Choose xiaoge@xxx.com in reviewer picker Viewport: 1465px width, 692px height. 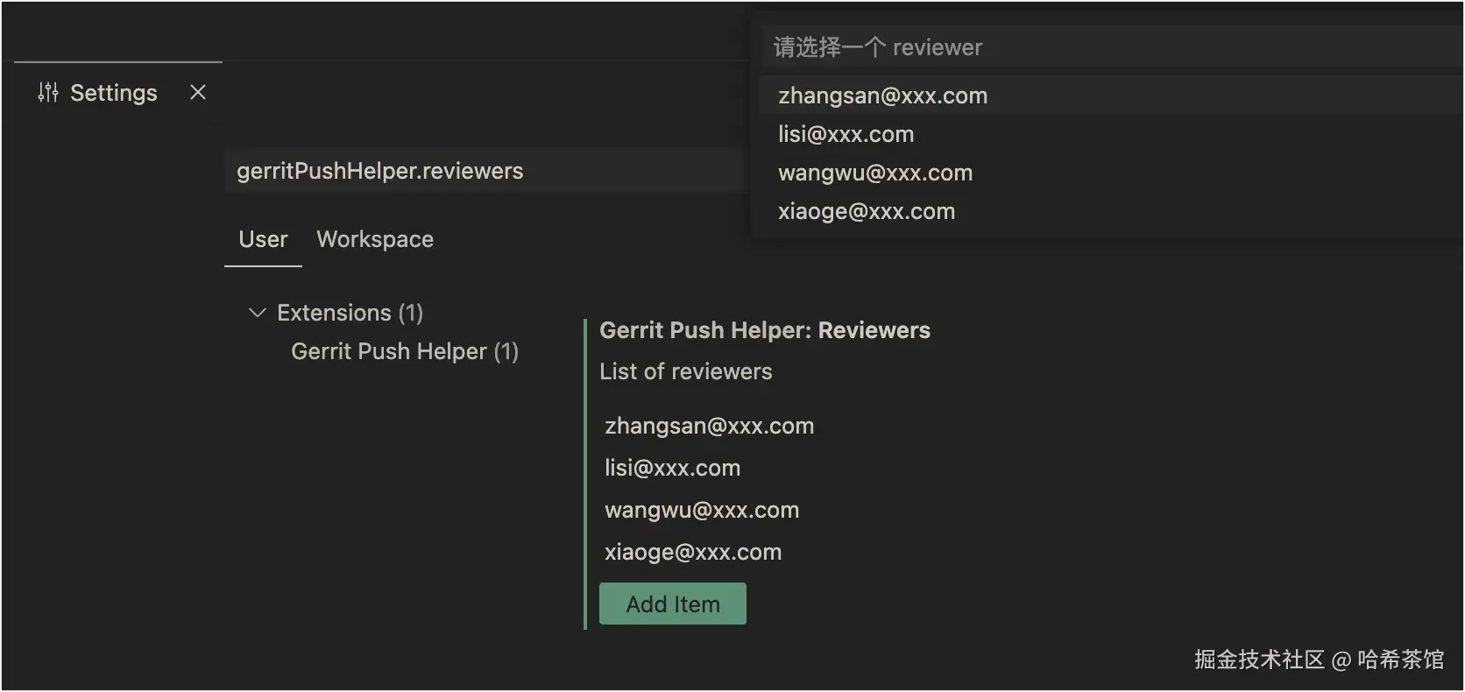[1111, 211]
